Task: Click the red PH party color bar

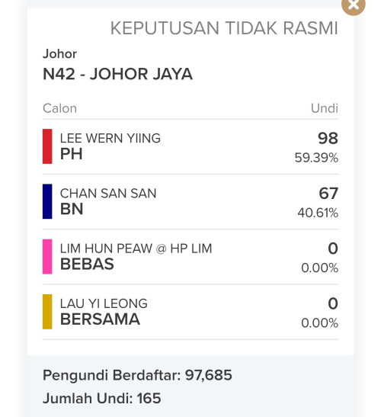Action: tap(47, 146)
